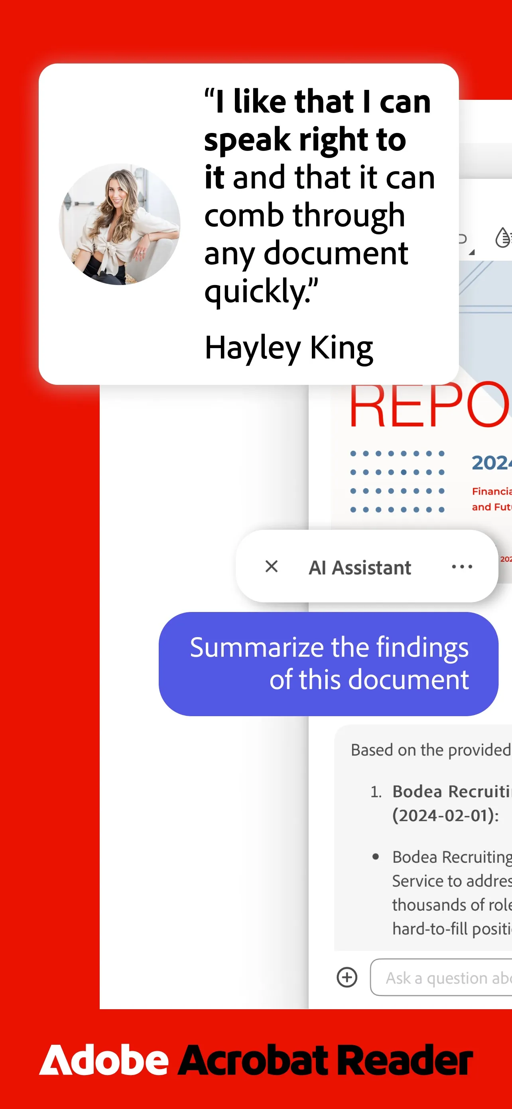Click the 'hard-to-fill positi' response line

tap(452, 929)
